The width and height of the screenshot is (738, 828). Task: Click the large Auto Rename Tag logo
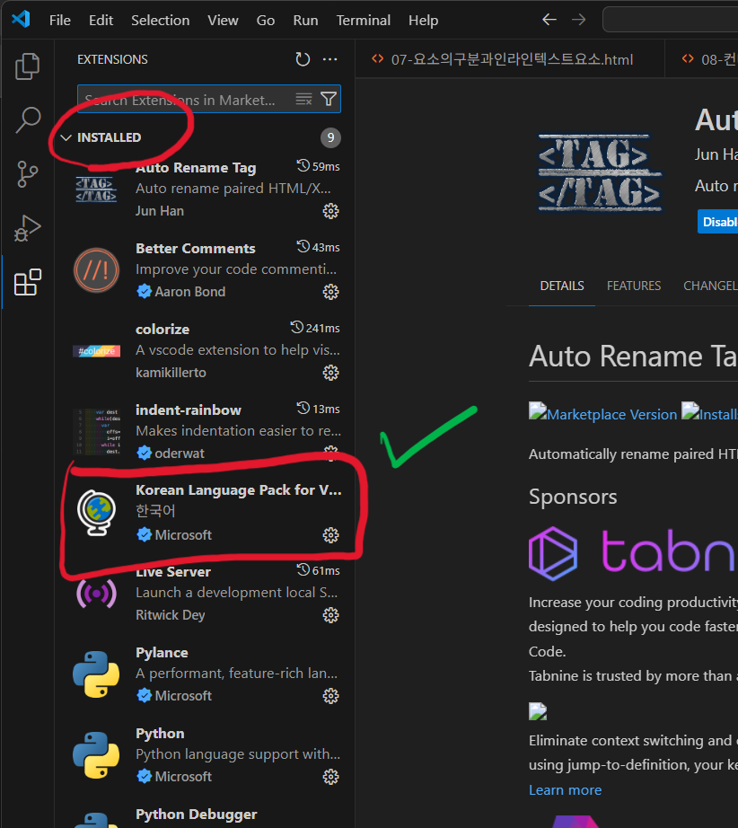click(600, 173)
